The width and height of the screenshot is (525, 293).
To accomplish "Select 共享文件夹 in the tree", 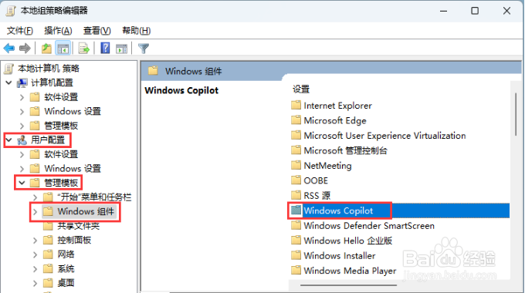I will click(x=78, y=226).
